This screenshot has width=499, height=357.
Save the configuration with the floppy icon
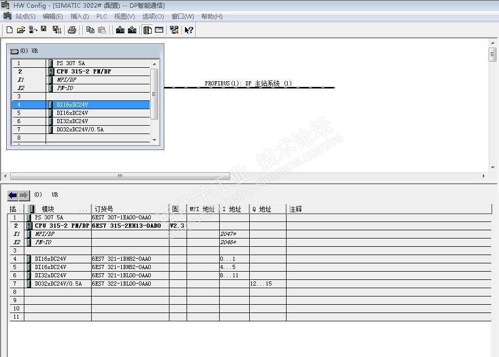point(44,29)
